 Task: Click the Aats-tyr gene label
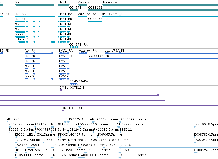84,2
